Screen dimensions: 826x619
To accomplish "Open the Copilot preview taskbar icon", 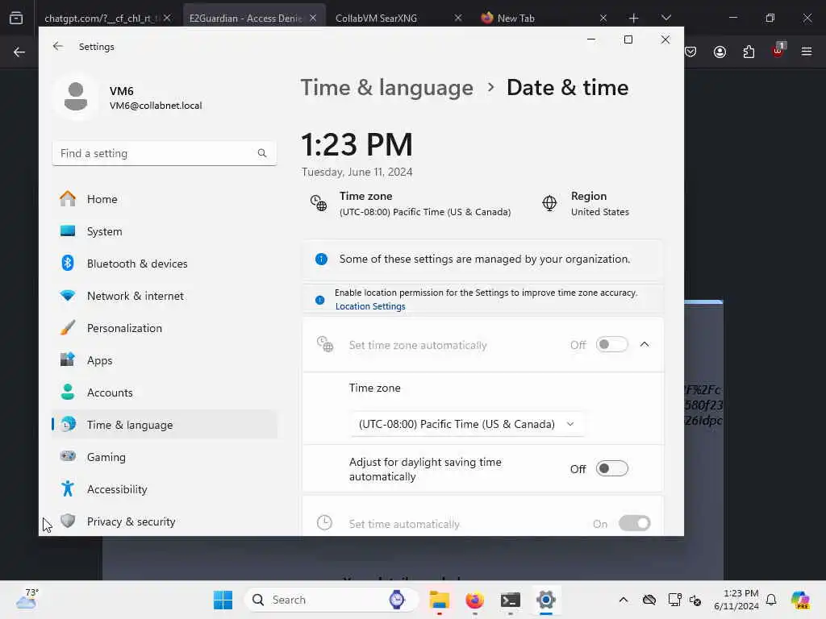I will pos(800,600).
